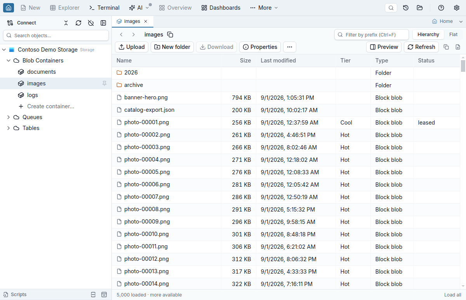
Task: Focus the Search objects field
Action: coord(56,35)
